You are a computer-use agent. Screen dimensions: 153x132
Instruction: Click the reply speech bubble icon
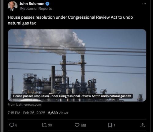(12, 125)
